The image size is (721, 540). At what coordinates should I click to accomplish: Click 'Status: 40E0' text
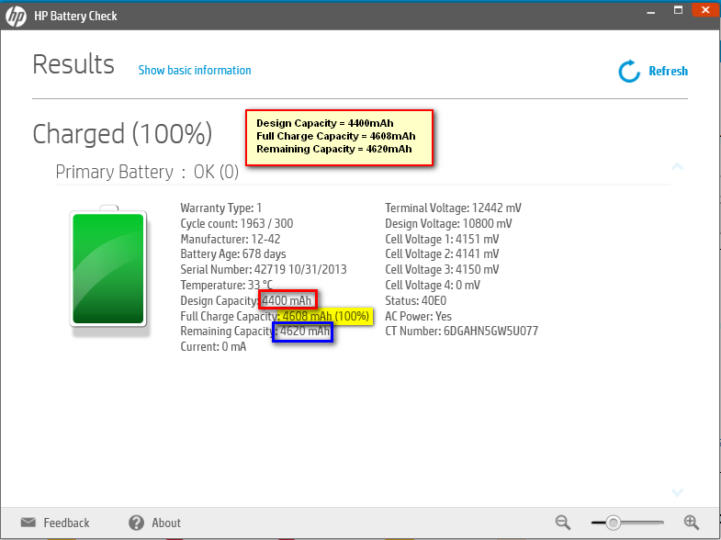click(416, 300)
